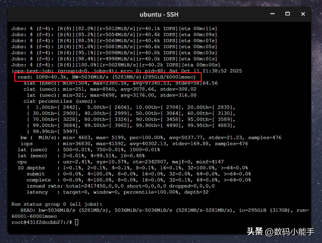This screenshot has height=243, width=322.
Task: Click the READ: bw=5036MiB/s summary line
Action: pos(165,210)
